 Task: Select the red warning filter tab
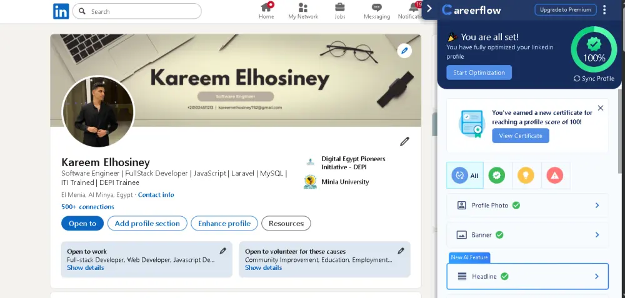coord(555,176)
